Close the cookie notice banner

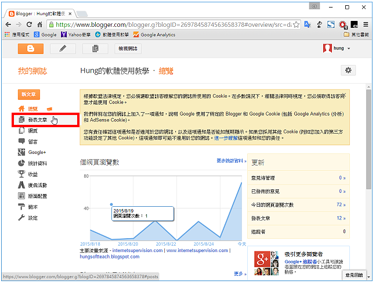[344, 95]
